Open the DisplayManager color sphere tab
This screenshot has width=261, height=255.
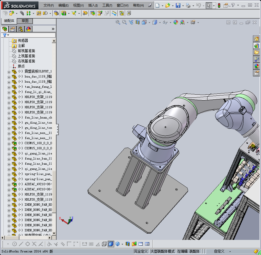pos(28,29)
